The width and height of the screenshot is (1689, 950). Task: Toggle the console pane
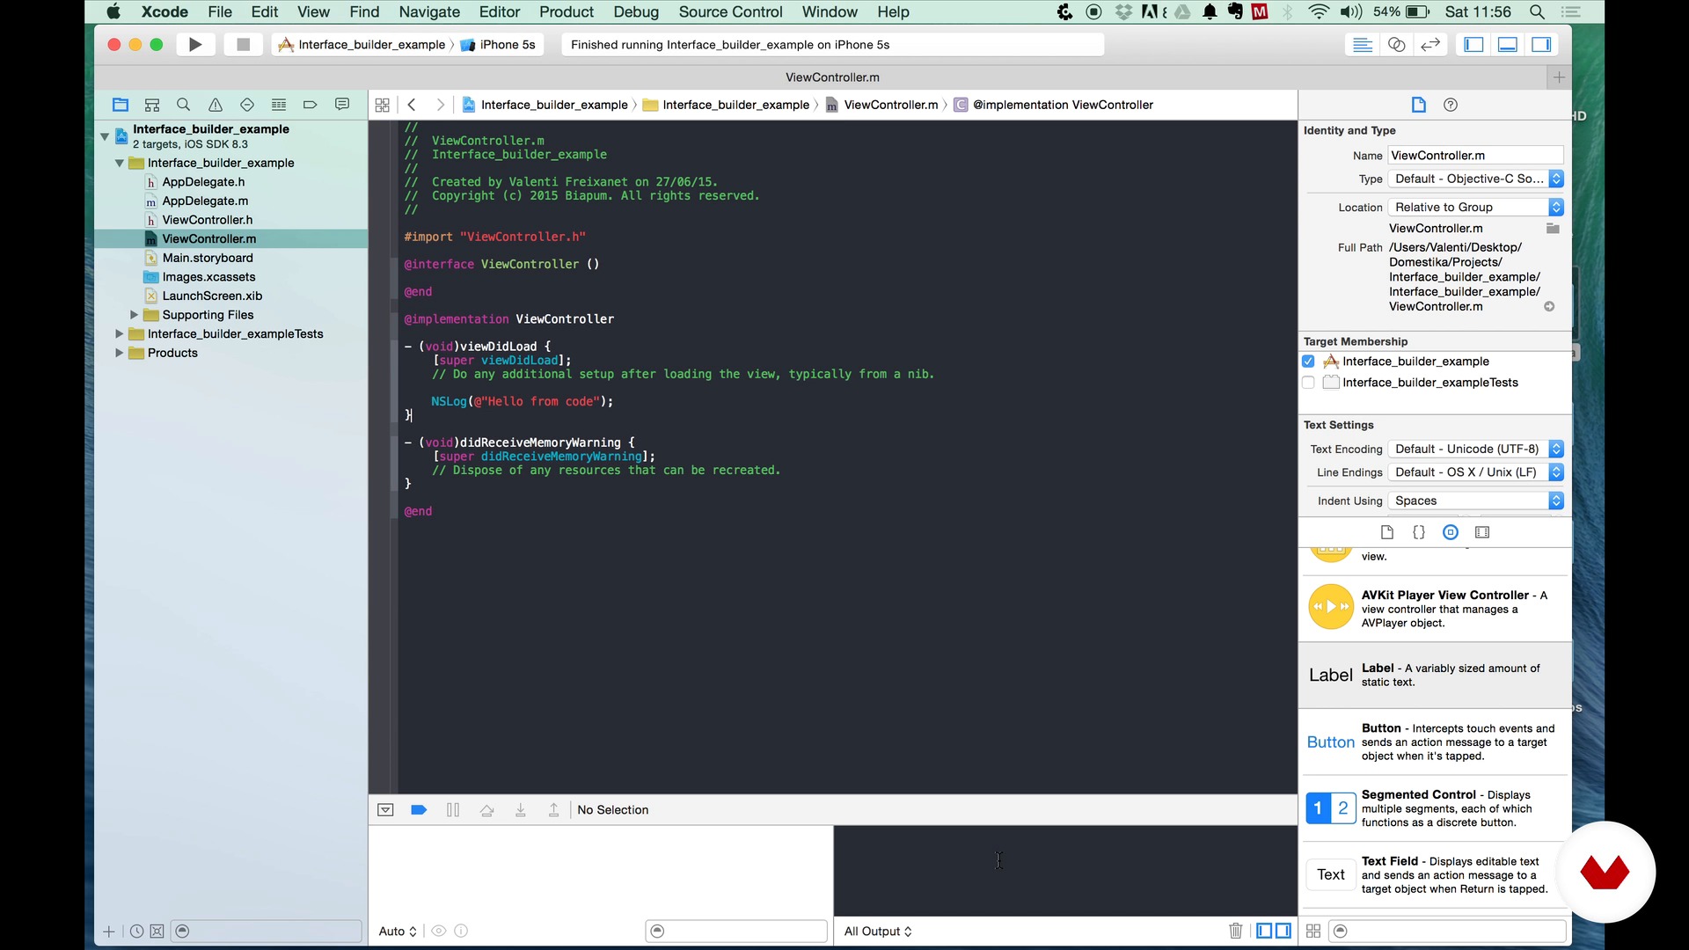pyautogui.click(x=1283, y=931)
